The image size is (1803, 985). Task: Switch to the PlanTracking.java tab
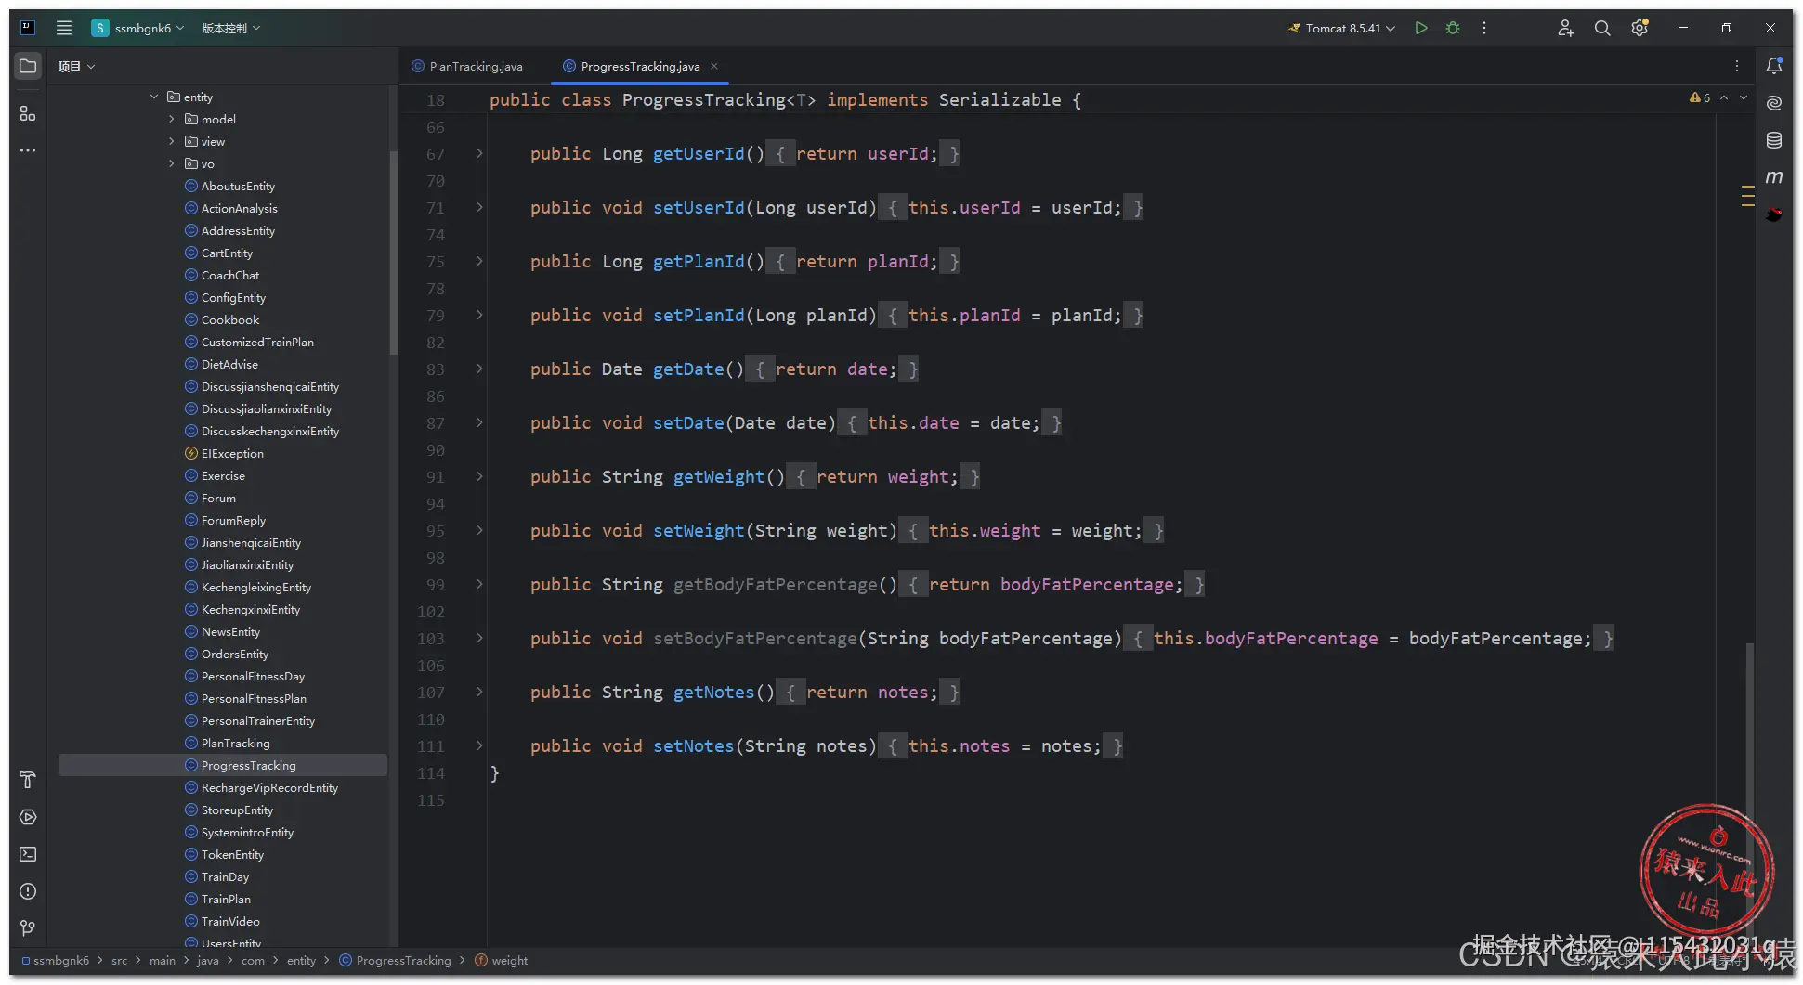pos(467,66)
